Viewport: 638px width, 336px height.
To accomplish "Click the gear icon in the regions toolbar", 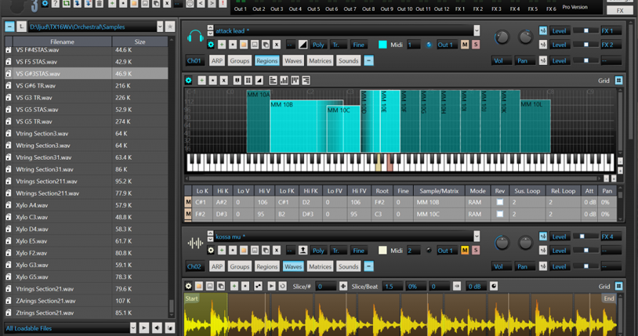I will pyautogui.click(x=189, y=81).
